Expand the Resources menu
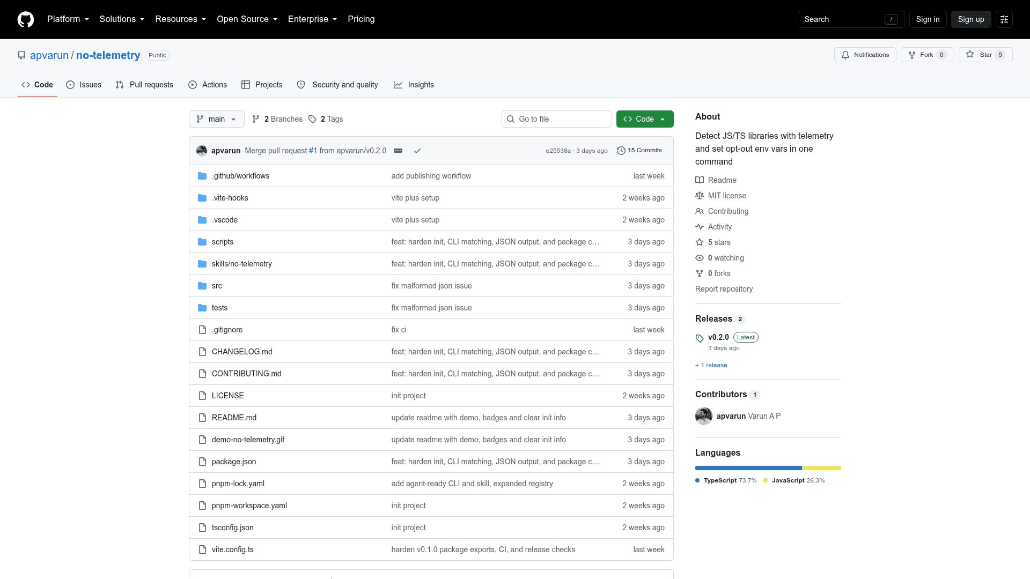The height and width of the screenshot is (579, 1030). [180, 19]
